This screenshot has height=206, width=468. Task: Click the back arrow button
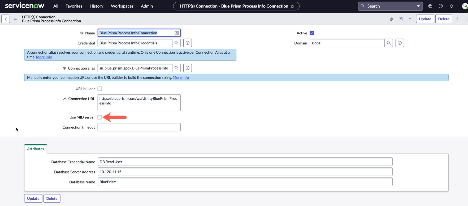[x=6, y=19]
